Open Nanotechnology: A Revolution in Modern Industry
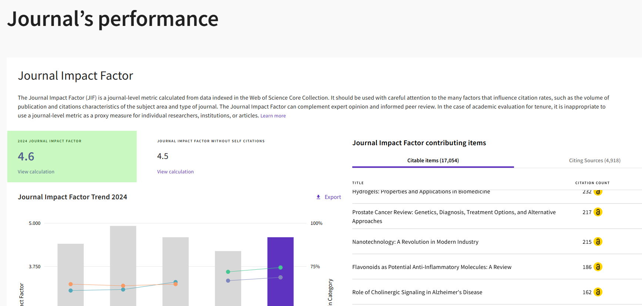The image size is (642, 306). click(x=415, y=242)
